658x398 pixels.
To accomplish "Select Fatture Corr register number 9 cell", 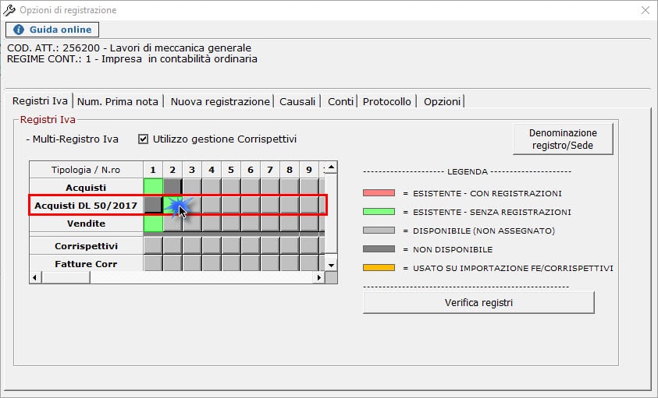I will pos(309,263).
